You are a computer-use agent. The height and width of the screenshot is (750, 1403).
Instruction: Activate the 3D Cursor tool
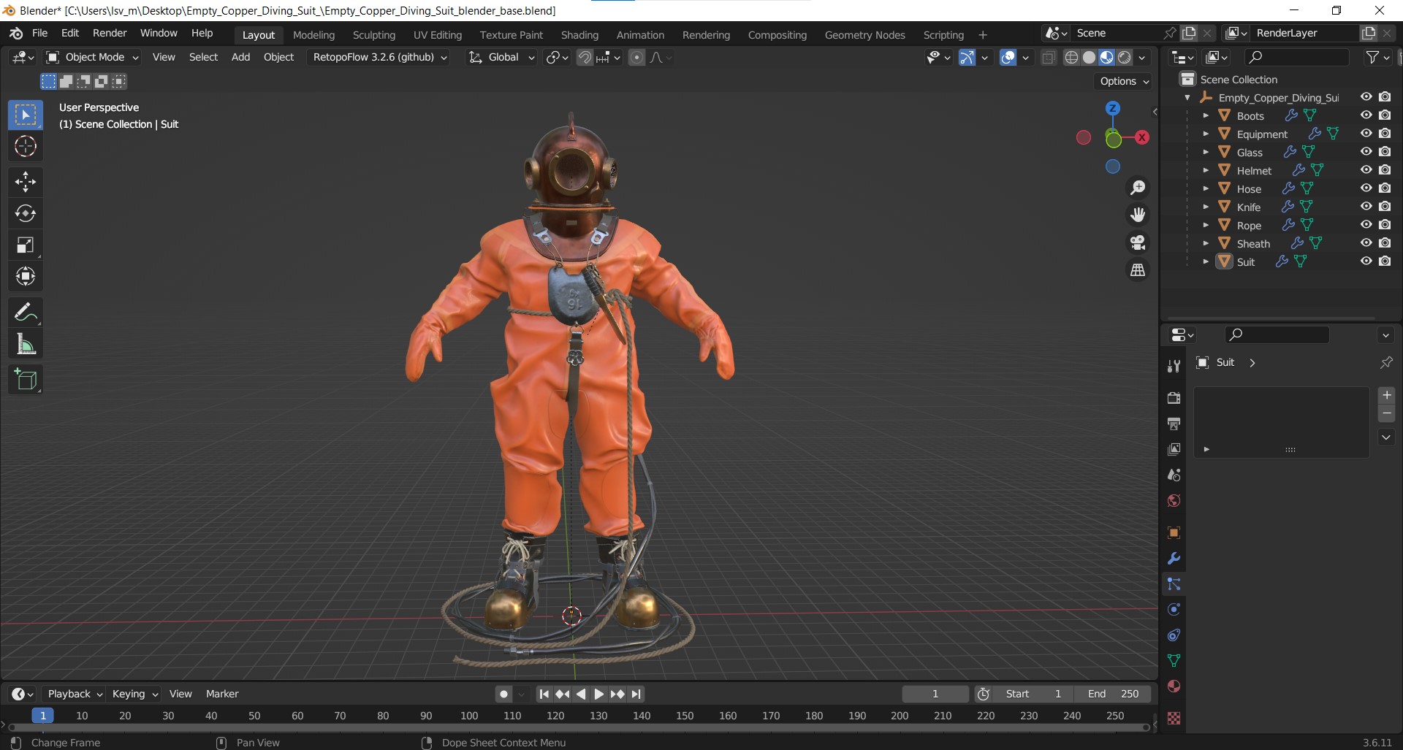(26, 147)
